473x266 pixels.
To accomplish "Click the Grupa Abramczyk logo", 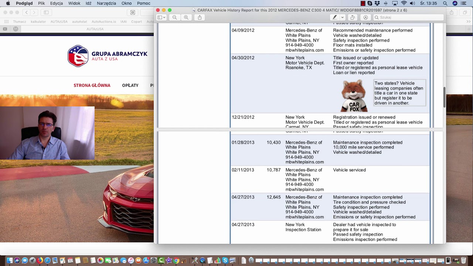I will 108,56.
